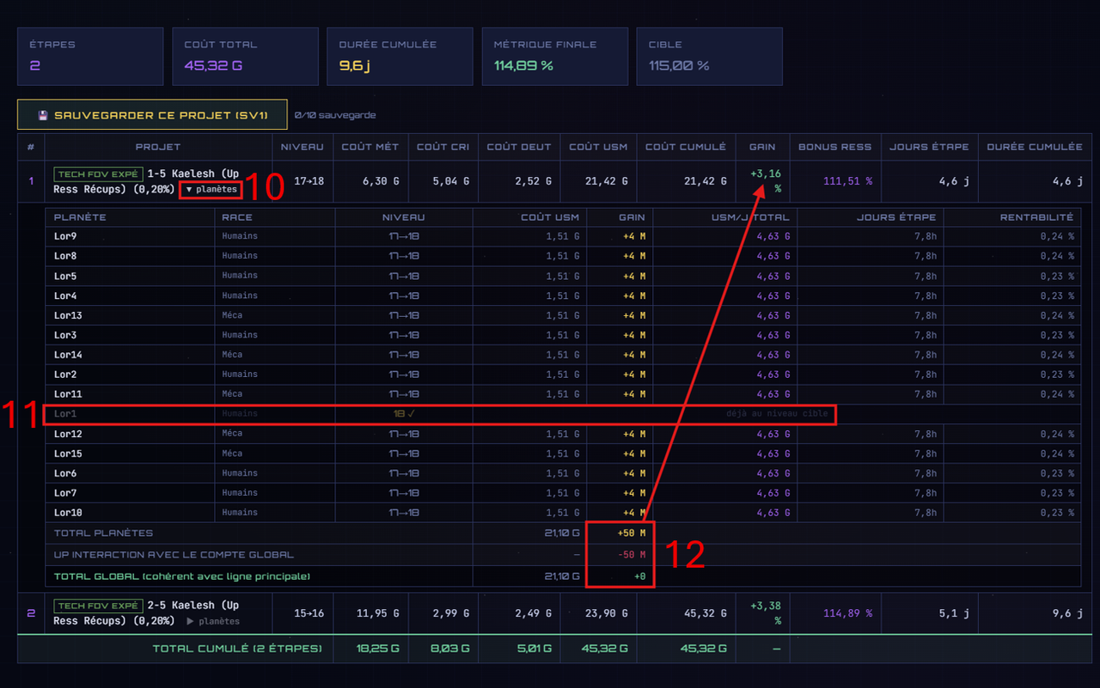Click the 6,30 G coût mét value
Image resolution: width=1100 pixels, height=688 pixels.
pyautogui.click(x=382, y=181)
